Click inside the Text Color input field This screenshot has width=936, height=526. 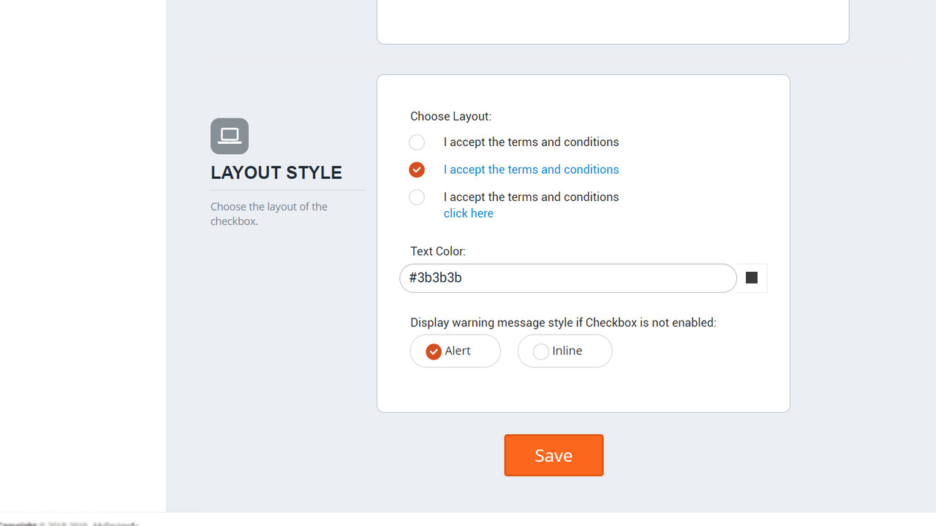(567, 278)
